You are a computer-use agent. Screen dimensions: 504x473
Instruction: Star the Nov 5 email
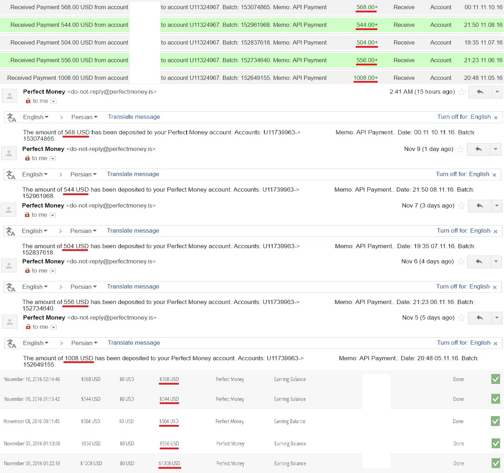tap(461, 318)
